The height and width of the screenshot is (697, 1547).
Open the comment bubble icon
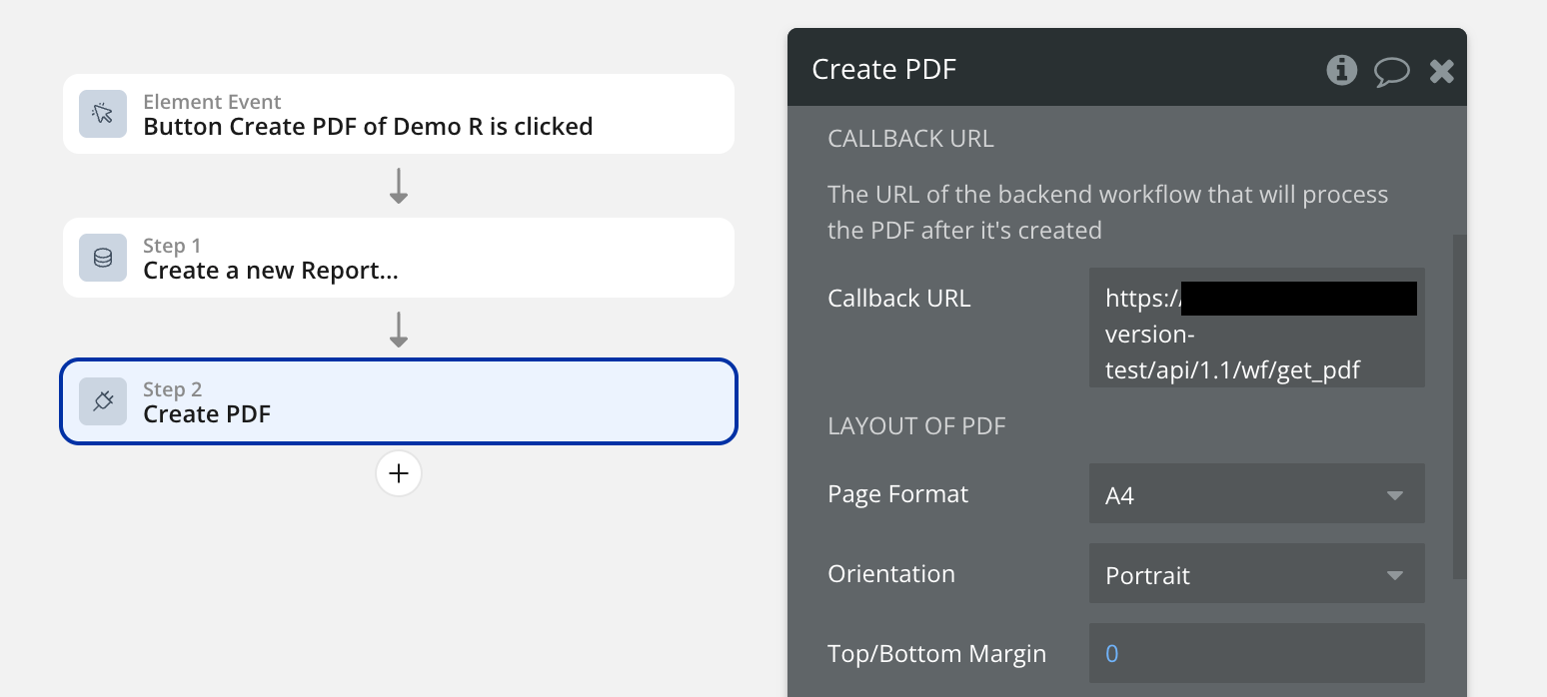coord(1392,71)
